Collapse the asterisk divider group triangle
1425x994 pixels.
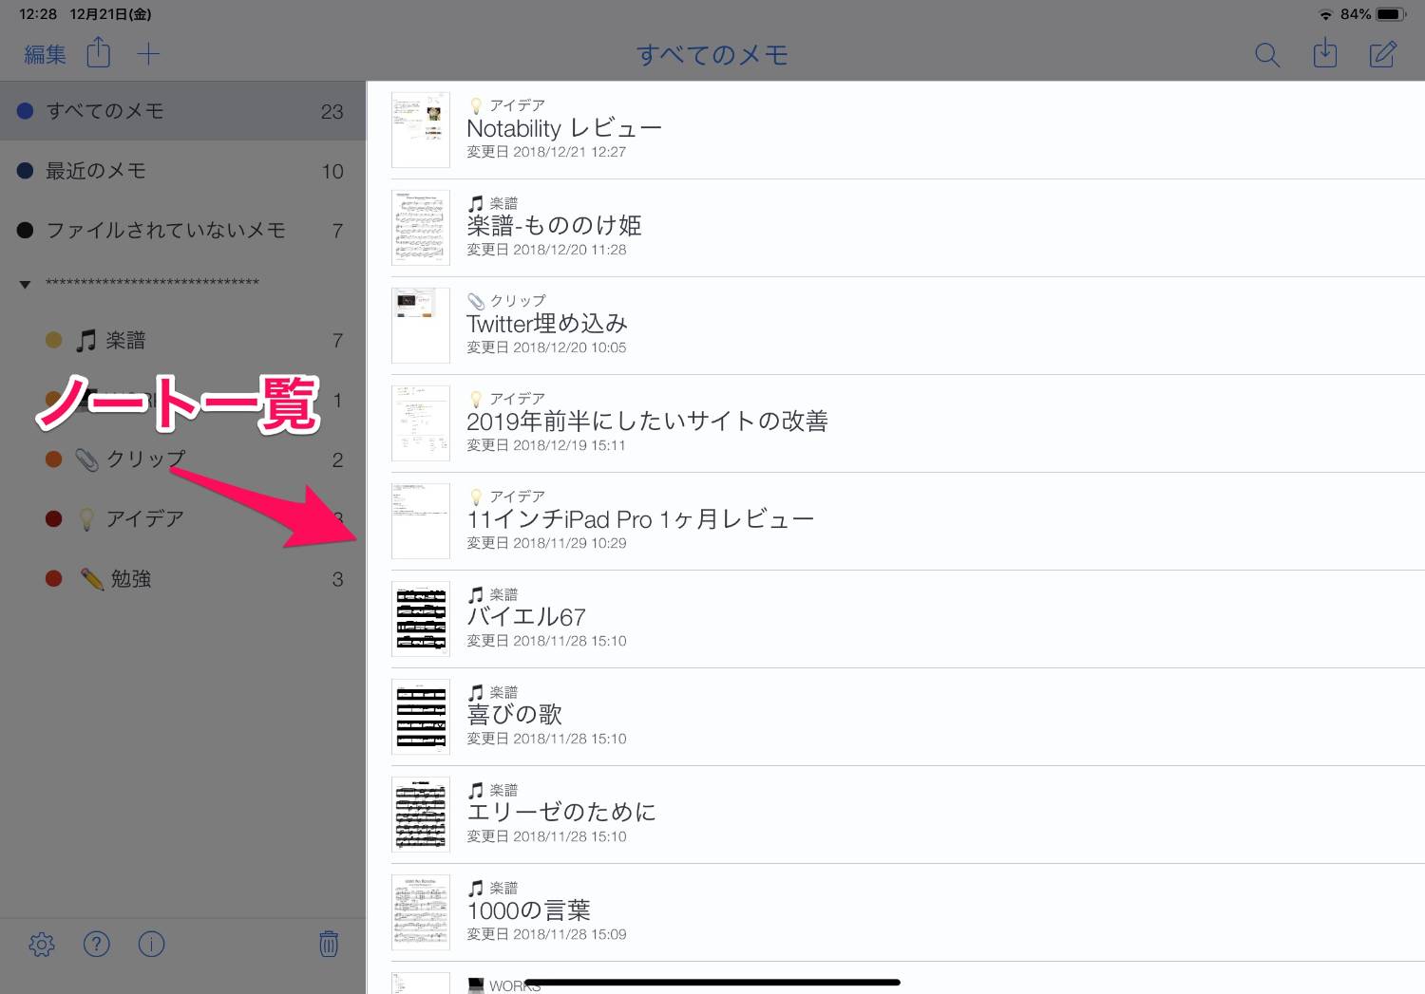point(25,284)
